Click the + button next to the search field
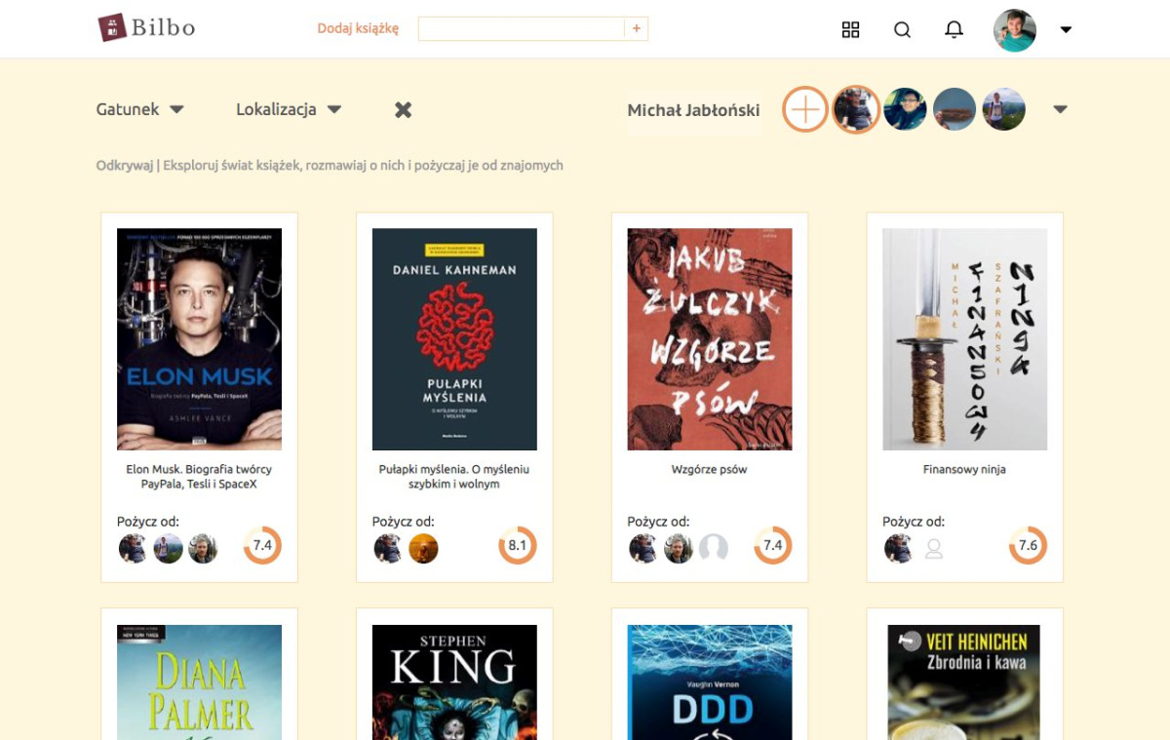This screenshot has width=1170, height=740. [x=636, y=28]
